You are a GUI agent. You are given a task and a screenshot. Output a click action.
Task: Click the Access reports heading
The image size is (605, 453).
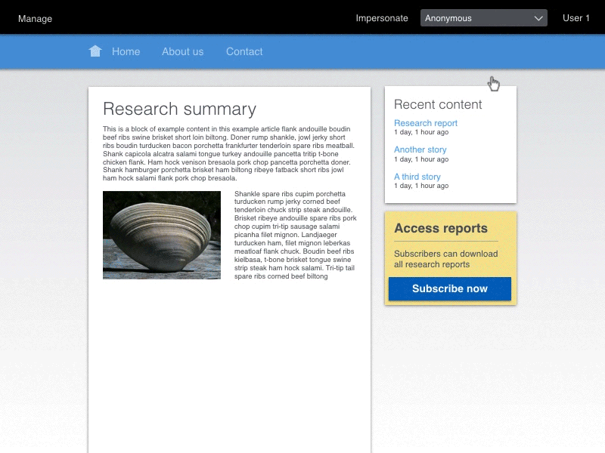[x=441, y=228]
